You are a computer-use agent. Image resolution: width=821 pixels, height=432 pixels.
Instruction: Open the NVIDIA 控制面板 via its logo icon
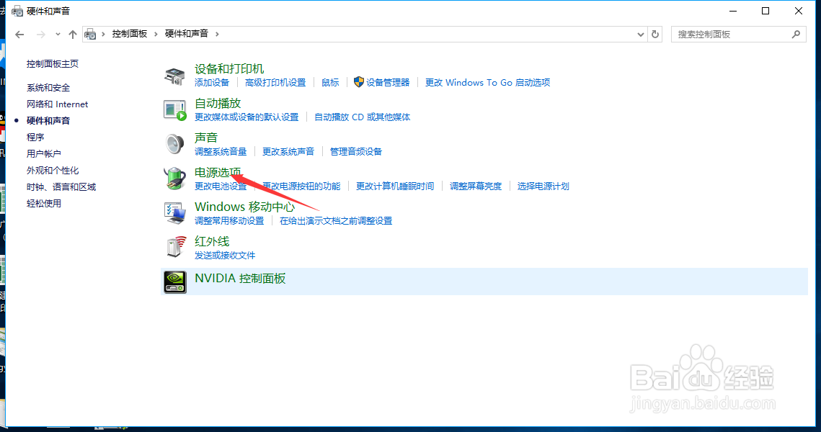(174, 281)
